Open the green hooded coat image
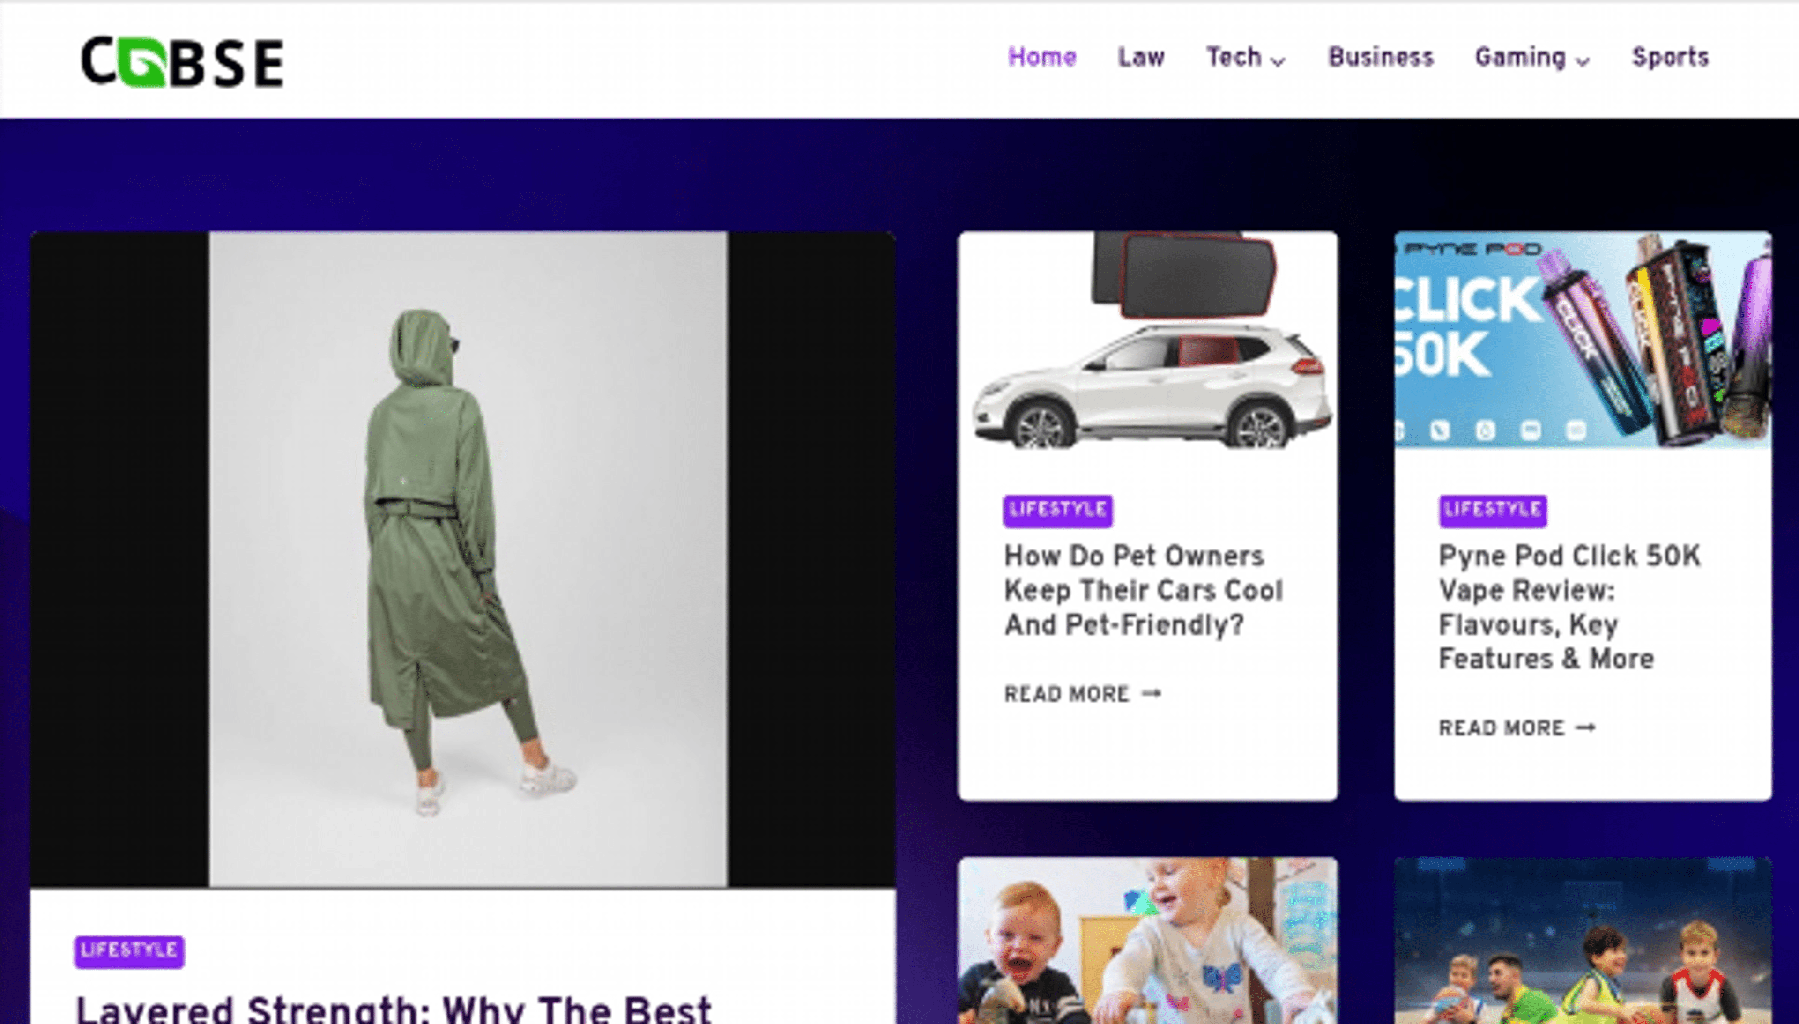The width and height of the screenshot is (1799, 1024). 463,559
